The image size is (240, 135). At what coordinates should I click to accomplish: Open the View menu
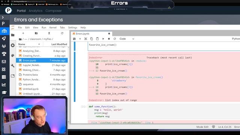[36, 27]
